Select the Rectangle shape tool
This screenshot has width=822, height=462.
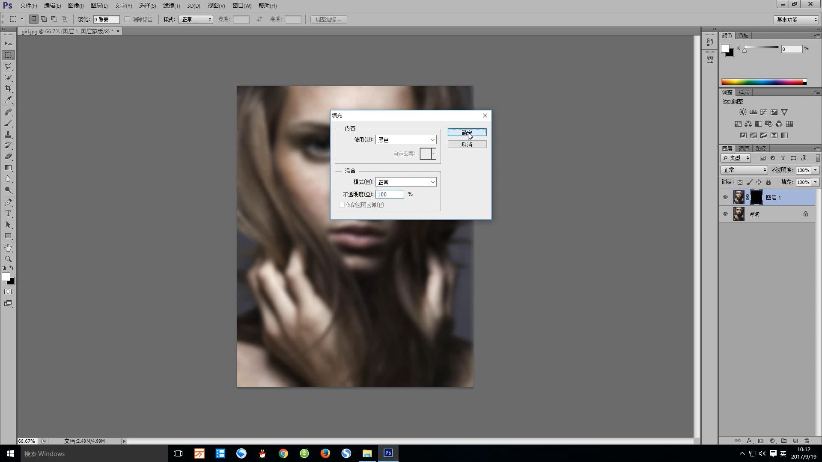click(8, 236)
